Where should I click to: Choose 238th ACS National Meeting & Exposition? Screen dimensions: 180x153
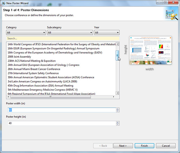tap(31, 61)
